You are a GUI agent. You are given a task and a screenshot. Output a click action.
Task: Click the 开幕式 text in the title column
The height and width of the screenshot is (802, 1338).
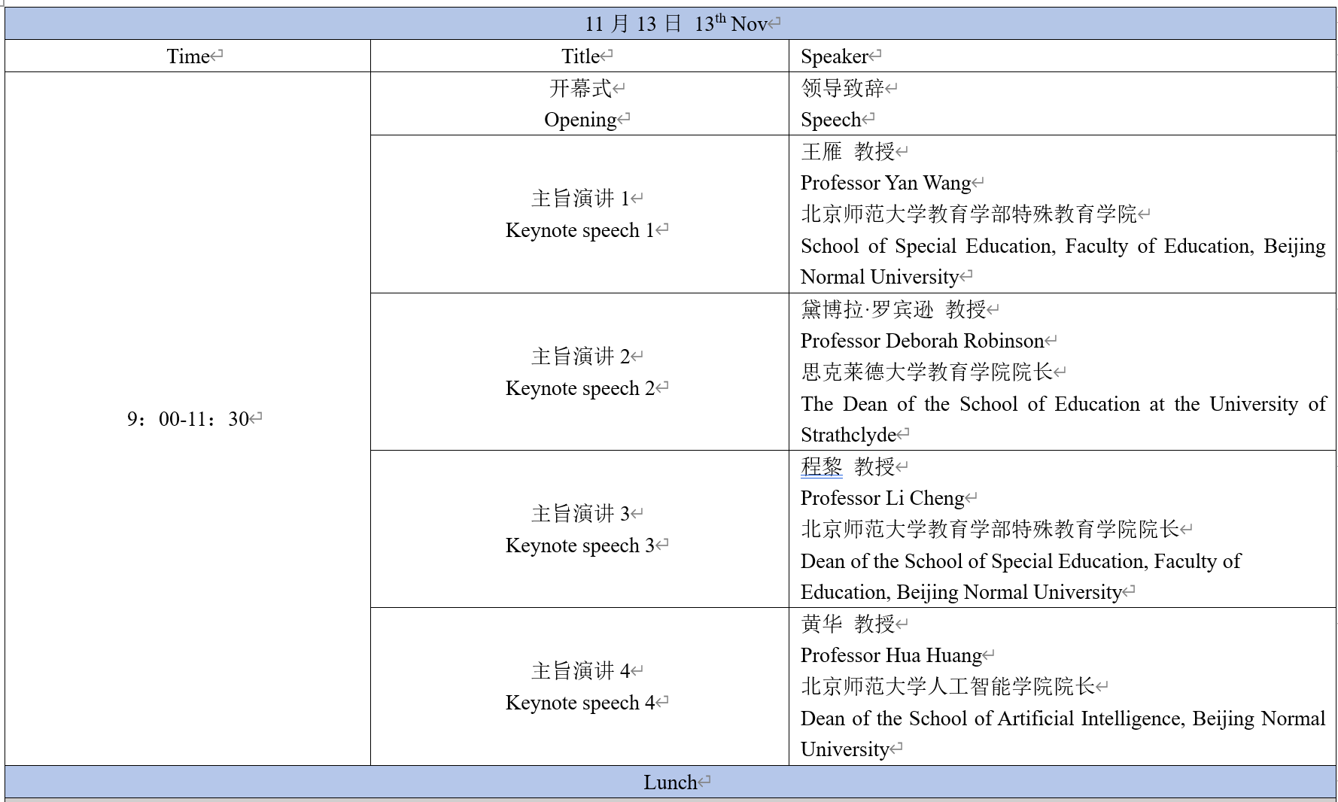point(580,88)
